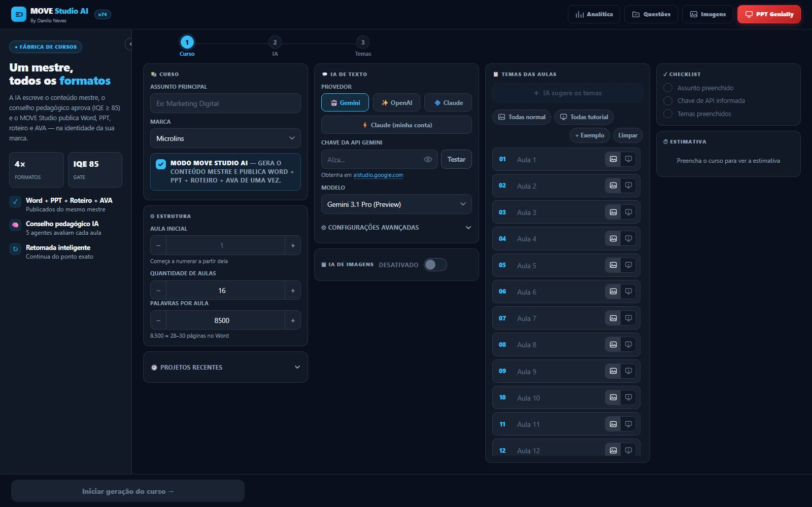Click Todas normal button
The height and width of the screenshot is (507, 812).
[x=522, y=117]
